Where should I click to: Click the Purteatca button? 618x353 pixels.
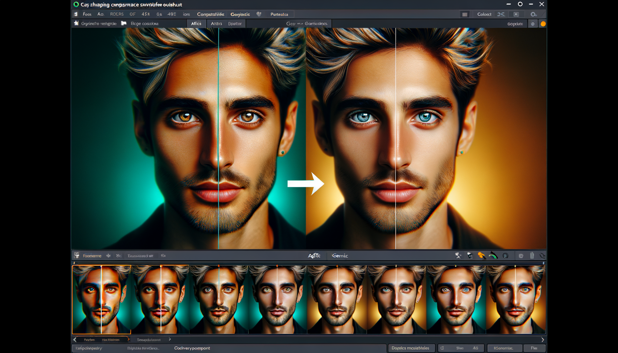pyautogui.click(x=279, y=14)
